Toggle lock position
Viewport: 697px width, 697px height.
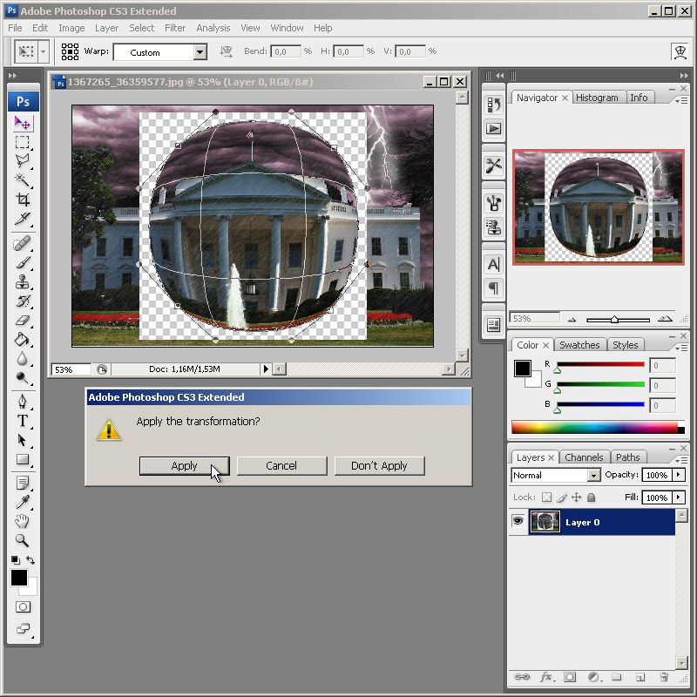(x=576, y=497)
